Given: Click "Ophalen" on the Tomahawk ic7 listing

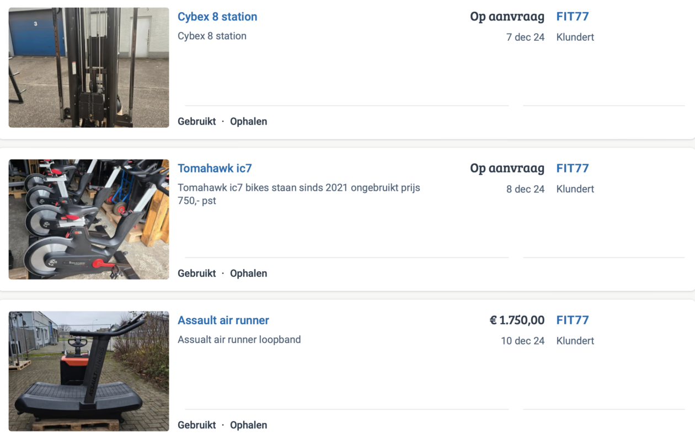Looking at the screenshot, I should 248,273.
